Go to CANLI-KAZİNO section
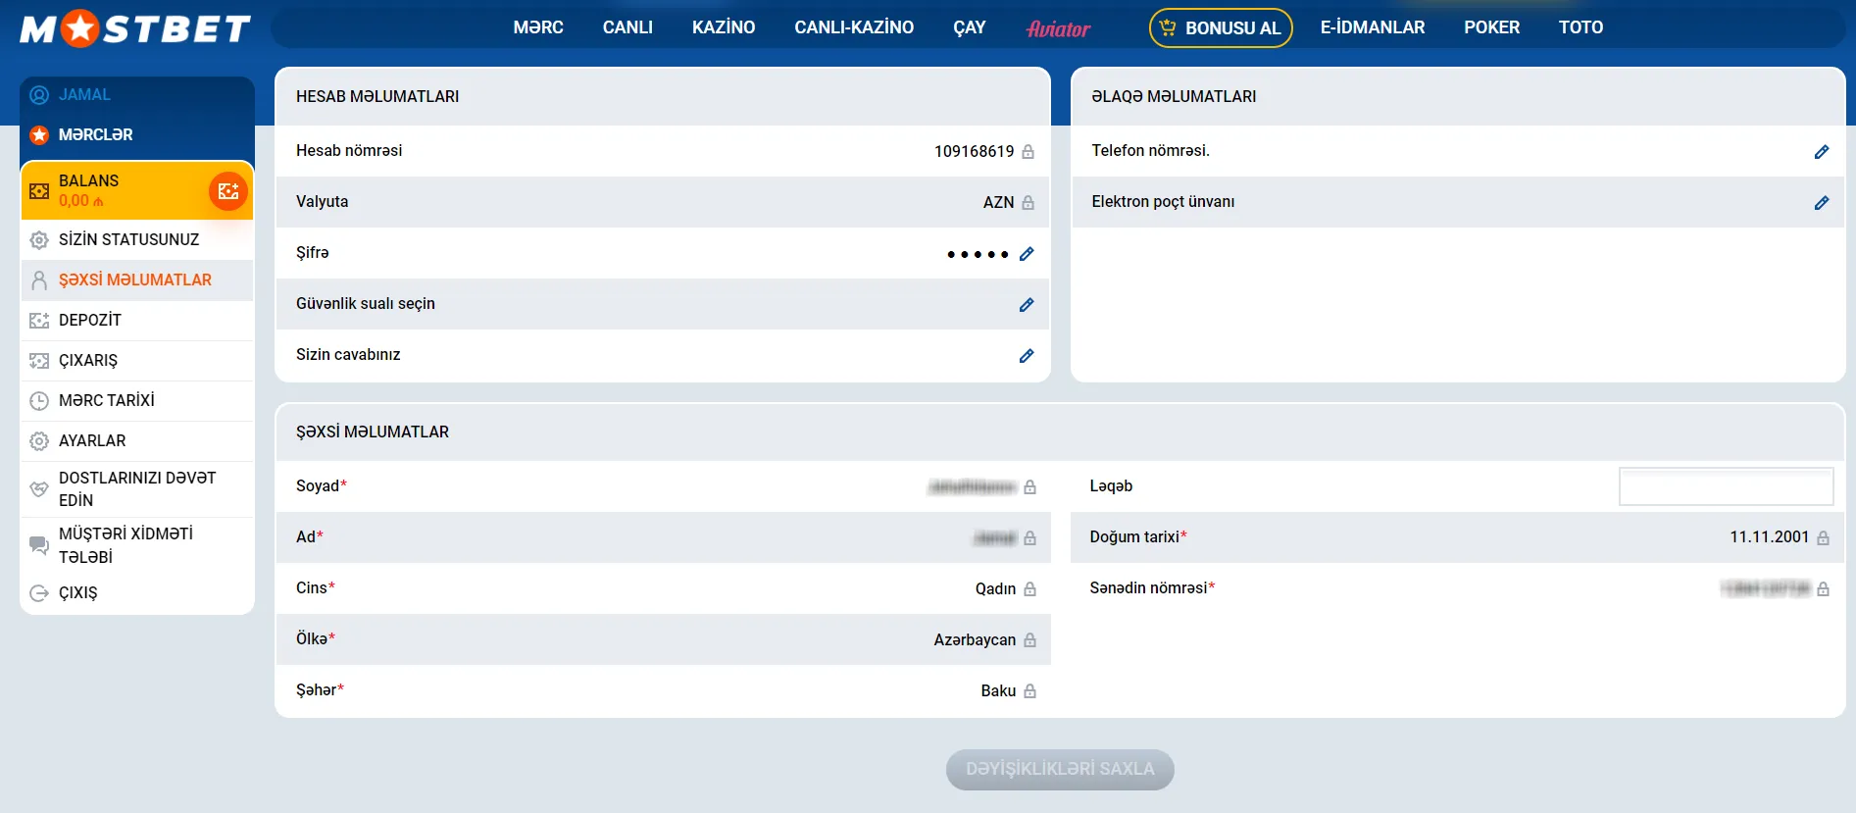The height and width of the screenshot is (813, 1856). tap(853, 27)
